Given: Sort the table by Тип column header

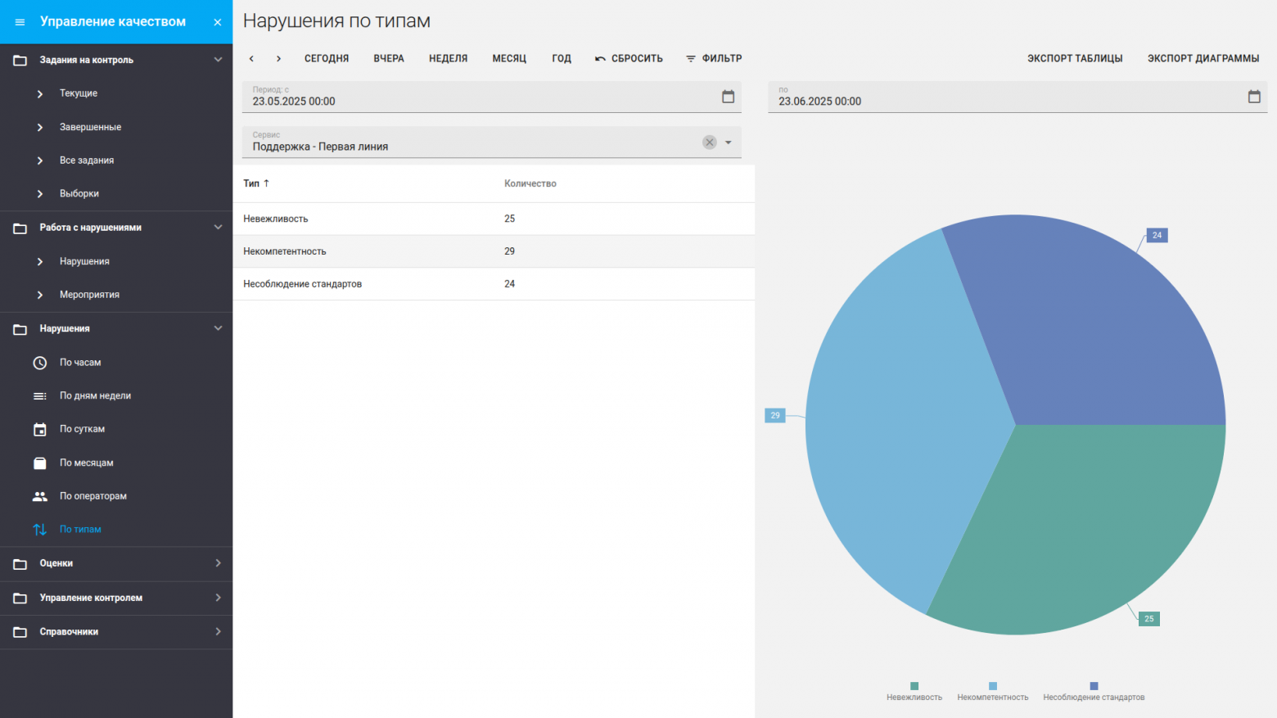Looking at the screenshot, I should click(x=251, y=183).
